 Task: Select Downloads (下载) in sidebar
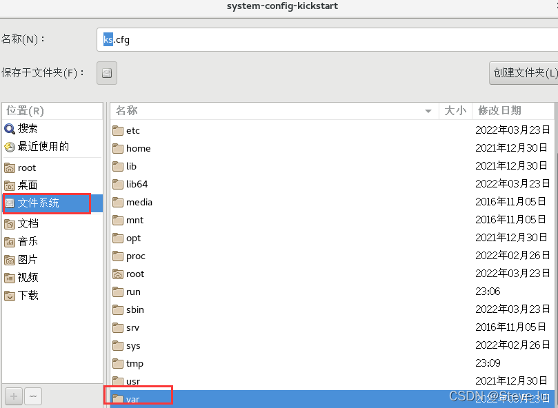pyautogui.click(x=52, y=295)
